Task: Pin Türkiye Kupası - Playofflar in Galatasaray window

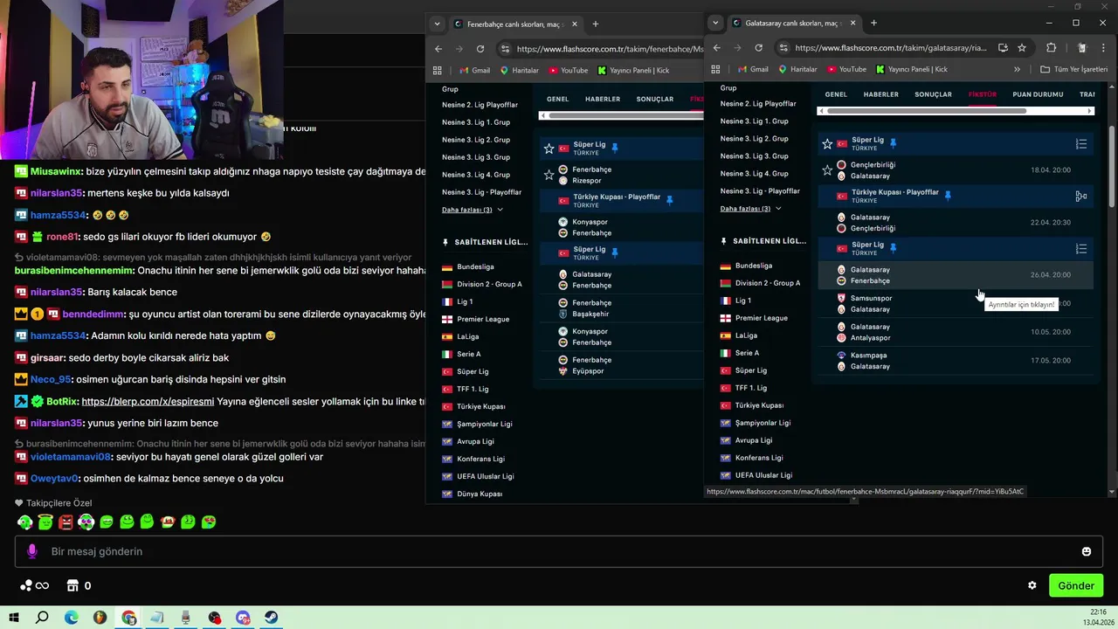Action: pos(948,196)
